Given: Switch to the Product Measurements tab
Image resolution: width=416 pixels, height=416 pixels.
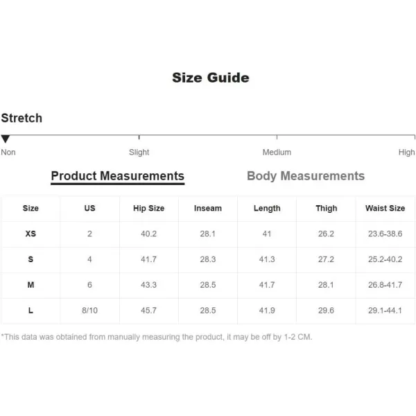Looking at the screenshot, I should tap(118, 176).
